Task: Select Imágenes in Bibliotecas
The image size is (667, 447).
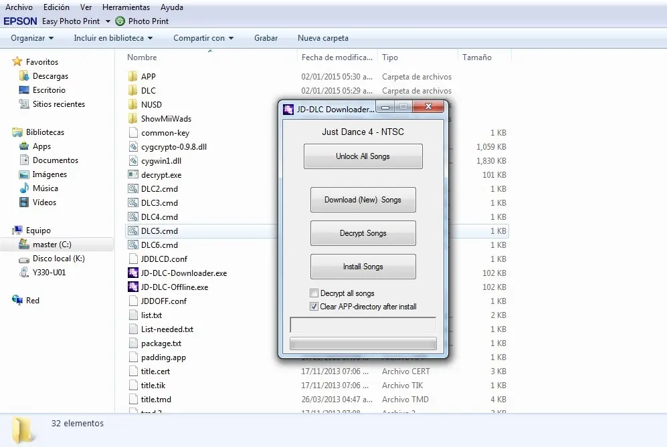Action: coord(50,174)
